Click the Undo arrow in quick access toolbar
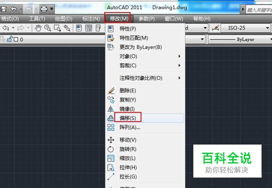Image resolution: width=272 pixels, height=188 pixels. (x=14, y=9)
